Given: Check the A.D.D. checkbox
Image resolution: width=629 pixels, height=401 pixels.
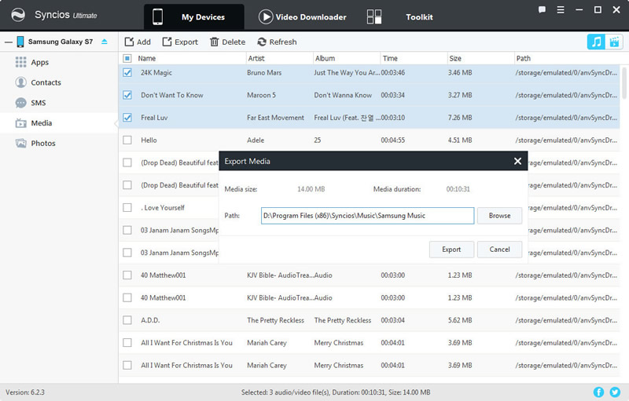Looking at the screenshot, I should pyautogui.click(x=127, y=320).
